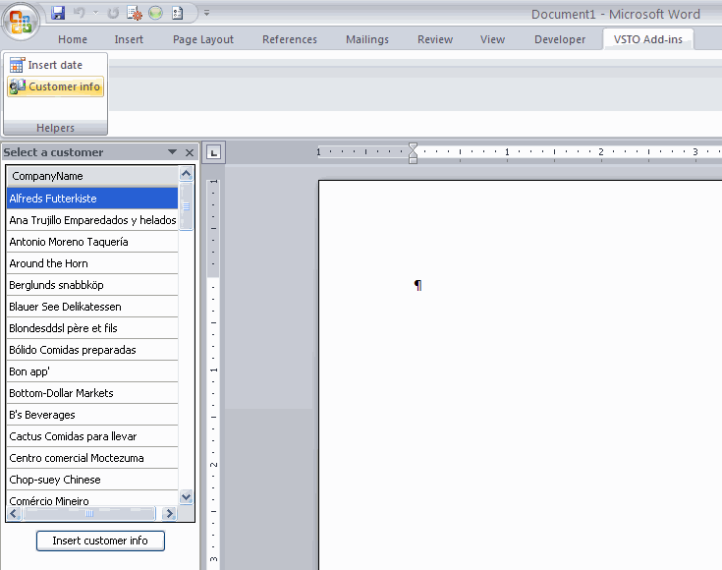The width and height of the screenshot is (722, 570).
Task: Select Berglunds snabbköp customer
Action: (x=92, y=285)
